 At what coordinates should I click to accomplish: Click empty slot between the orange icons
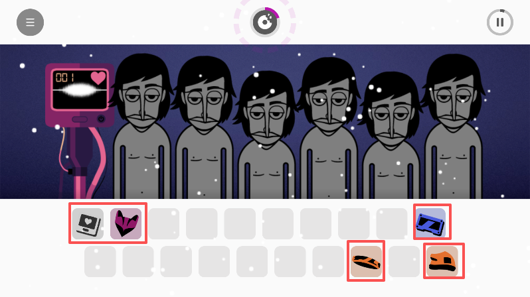pos(404,262)
